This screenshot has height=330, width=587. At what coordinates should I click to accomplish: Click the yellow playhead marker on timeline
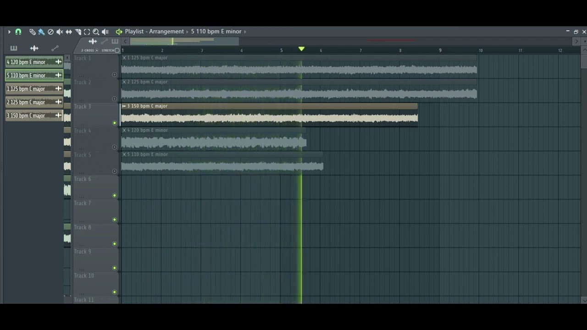pyautogui.click(x=301, y=49)
